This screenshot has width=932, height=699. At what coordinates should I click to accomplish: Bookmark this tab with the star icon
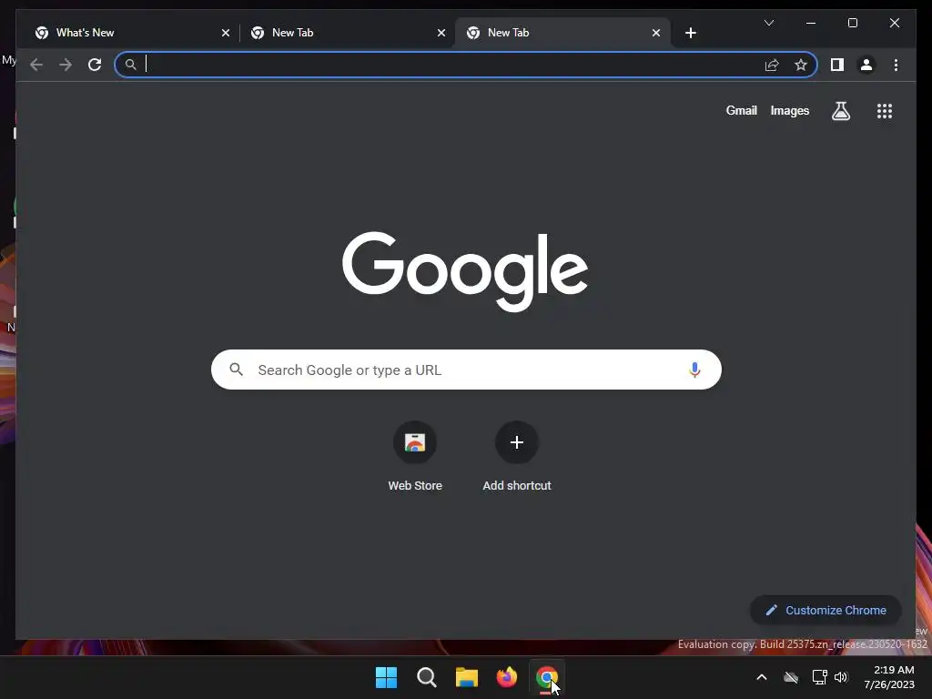click(x=801, y=65)
